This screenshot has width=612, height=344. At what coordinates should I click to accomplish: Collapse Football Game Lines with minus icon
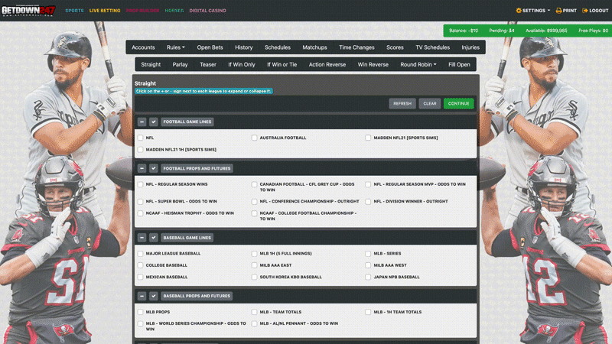(x=142, y=122)
